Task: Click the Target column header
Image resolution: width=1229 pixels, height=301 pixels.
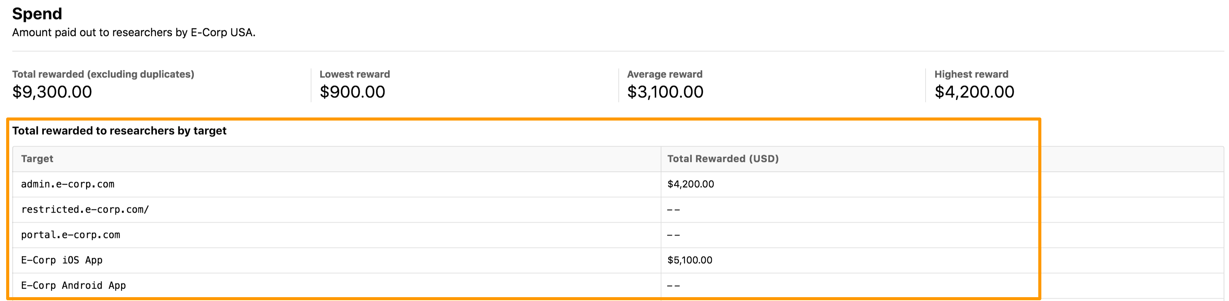Action: pyautogui.click(x=37, y=159)
